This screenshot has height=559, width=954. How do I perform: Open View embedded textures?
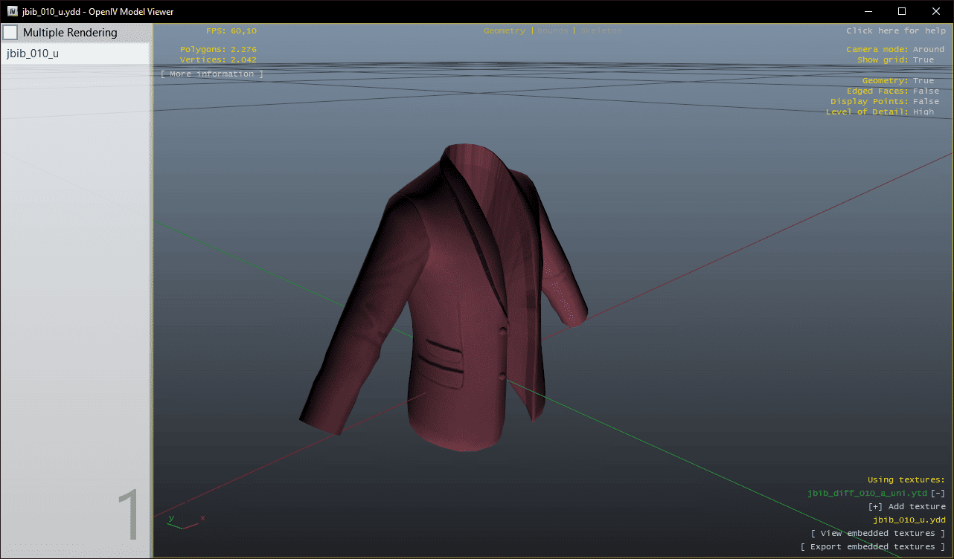[877, 533]
